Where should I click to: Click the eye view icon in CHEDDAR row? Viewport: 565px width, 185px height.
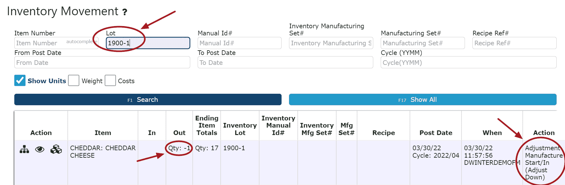click(x=40, y=150)
